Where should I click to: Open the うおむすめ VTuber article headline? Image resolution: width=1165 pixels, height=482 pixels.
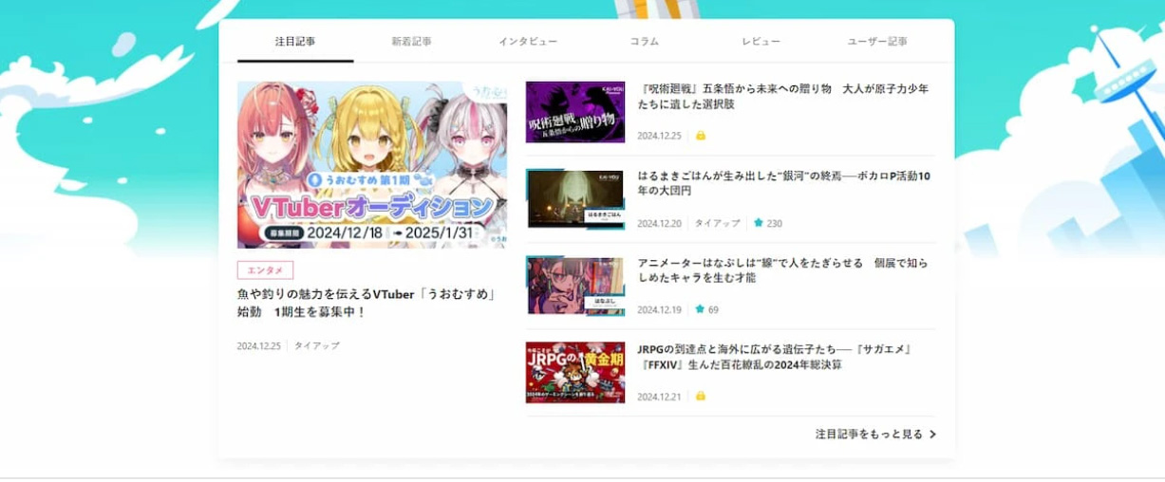pos(367,303)
